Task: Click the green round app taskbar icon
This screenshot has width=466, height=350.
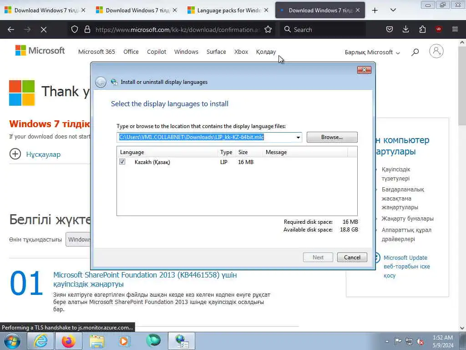Action: (x=153, y=341)
